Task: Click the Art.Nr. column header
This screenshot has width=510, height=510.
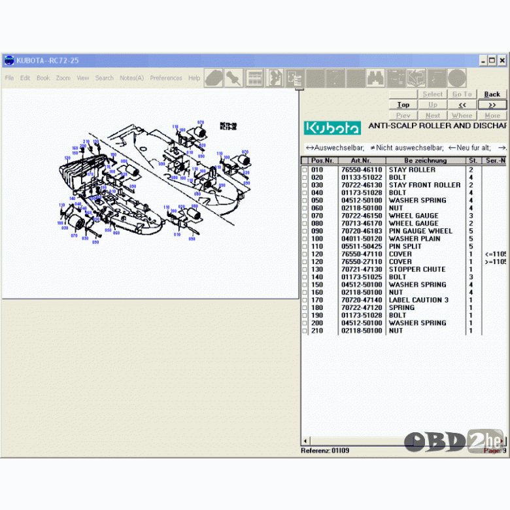Action: [362, 160]
